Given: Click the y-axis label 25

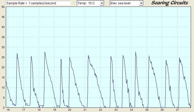Looking at the screenshot, I should (x=3, y=57).
